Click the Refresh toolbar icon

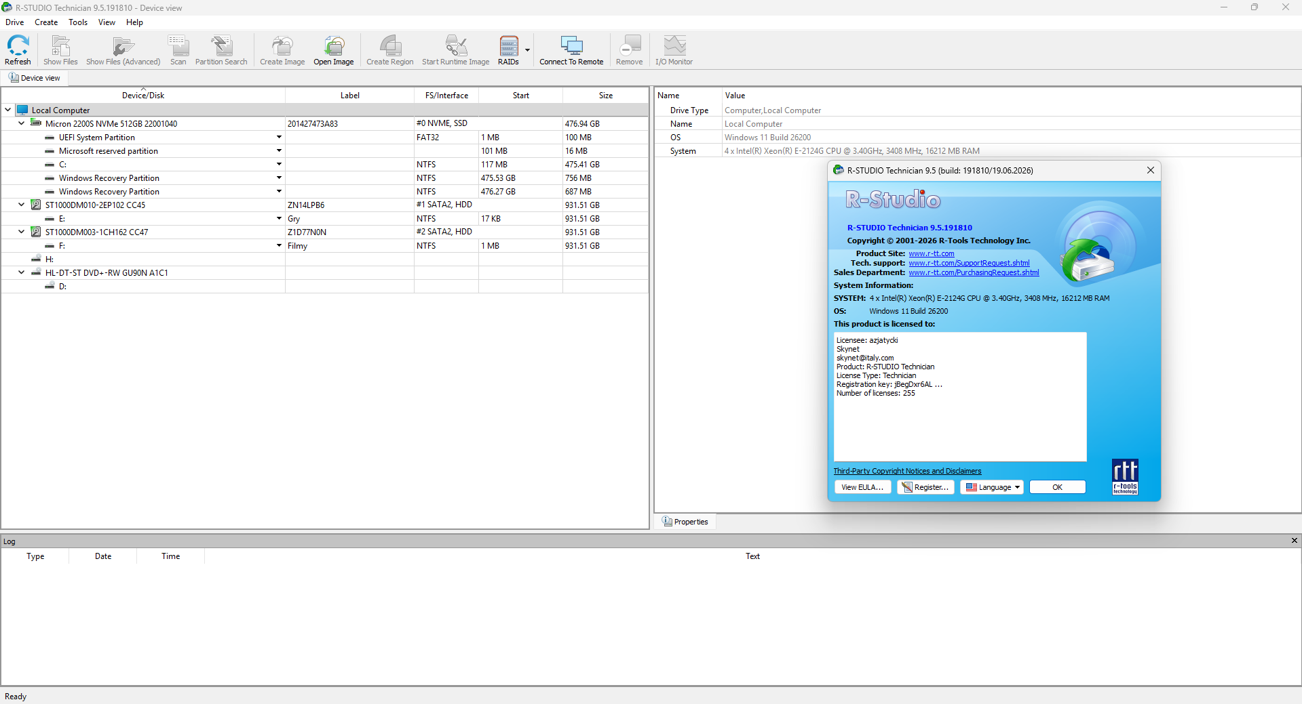coord(18,50)
